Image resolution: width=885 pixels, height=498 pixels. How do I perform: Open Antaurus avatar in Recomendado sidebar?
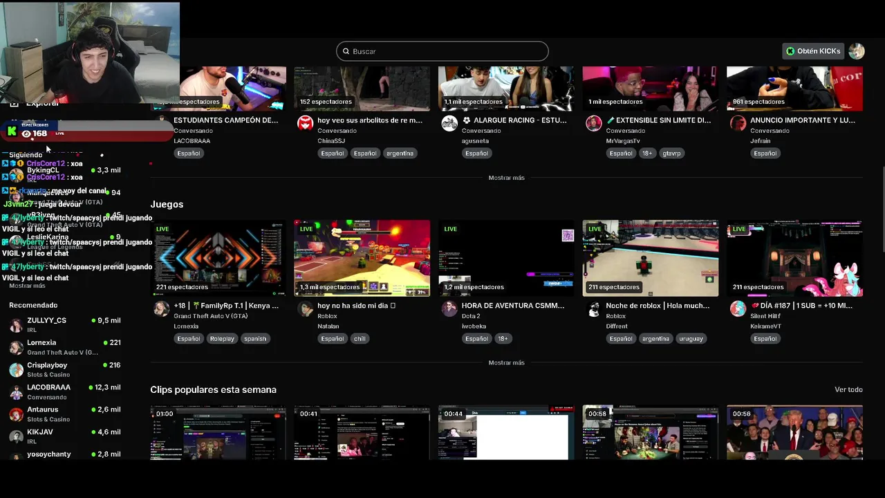tap(16, 414)
